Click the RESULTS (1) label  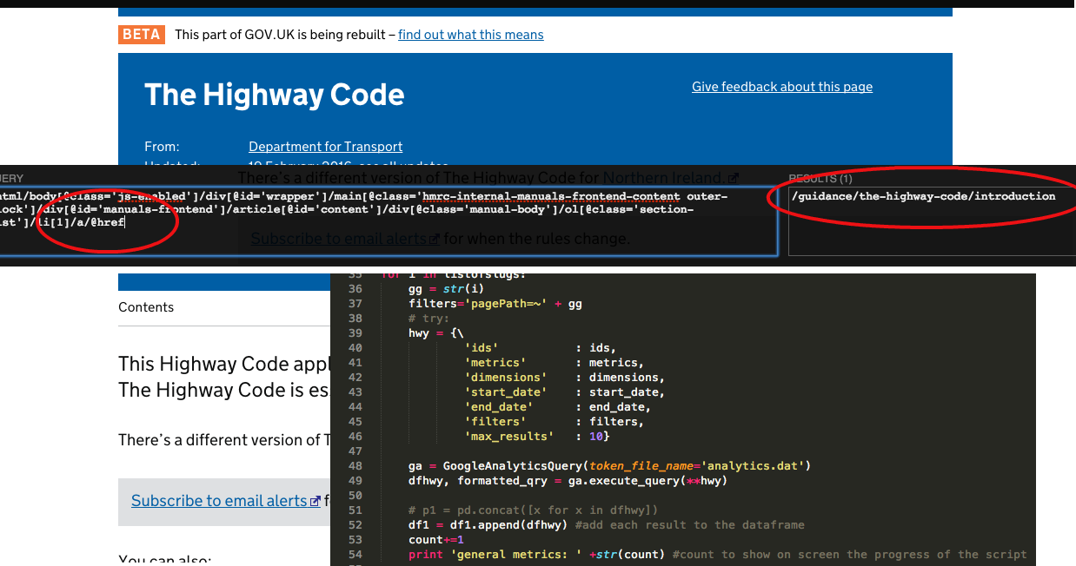820,179
